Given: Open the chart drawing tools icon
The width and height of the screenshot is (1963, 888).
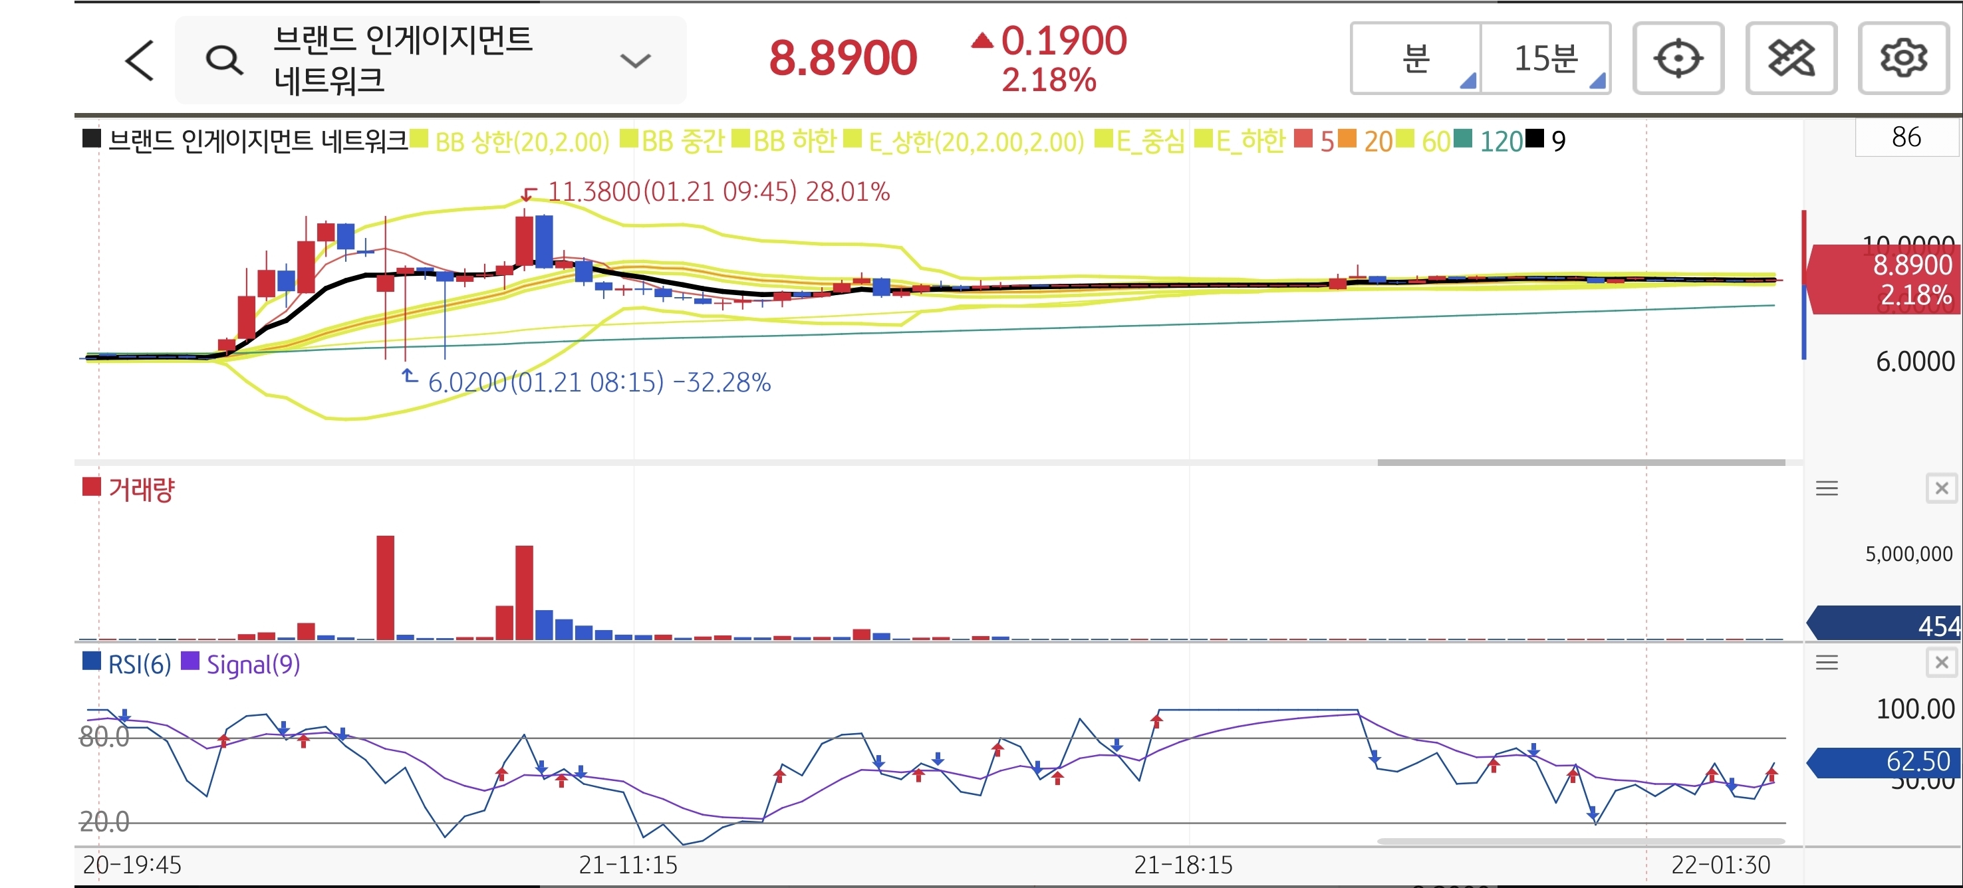Looking at the screenshot, I should (x=1791, y=58).
